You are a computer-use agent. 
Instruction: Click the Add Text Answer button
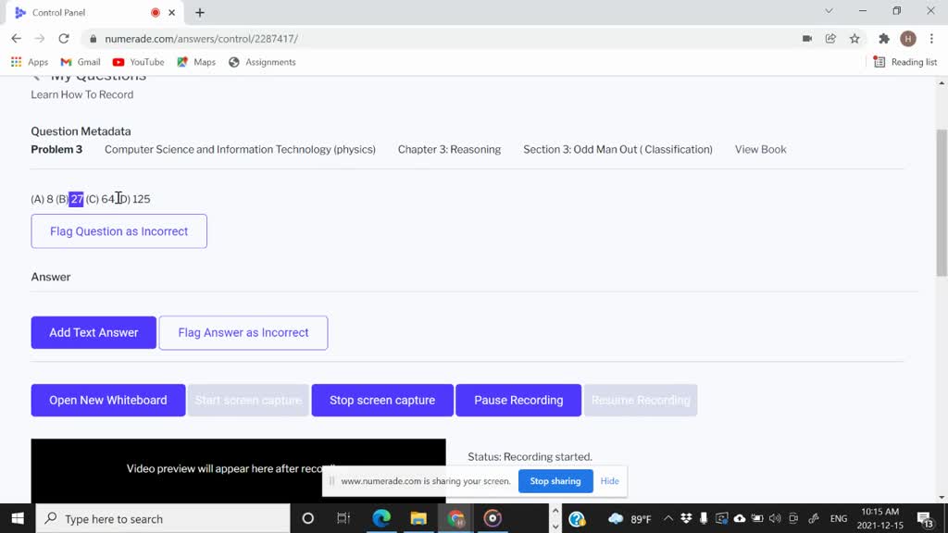click(x=94, y=333)
